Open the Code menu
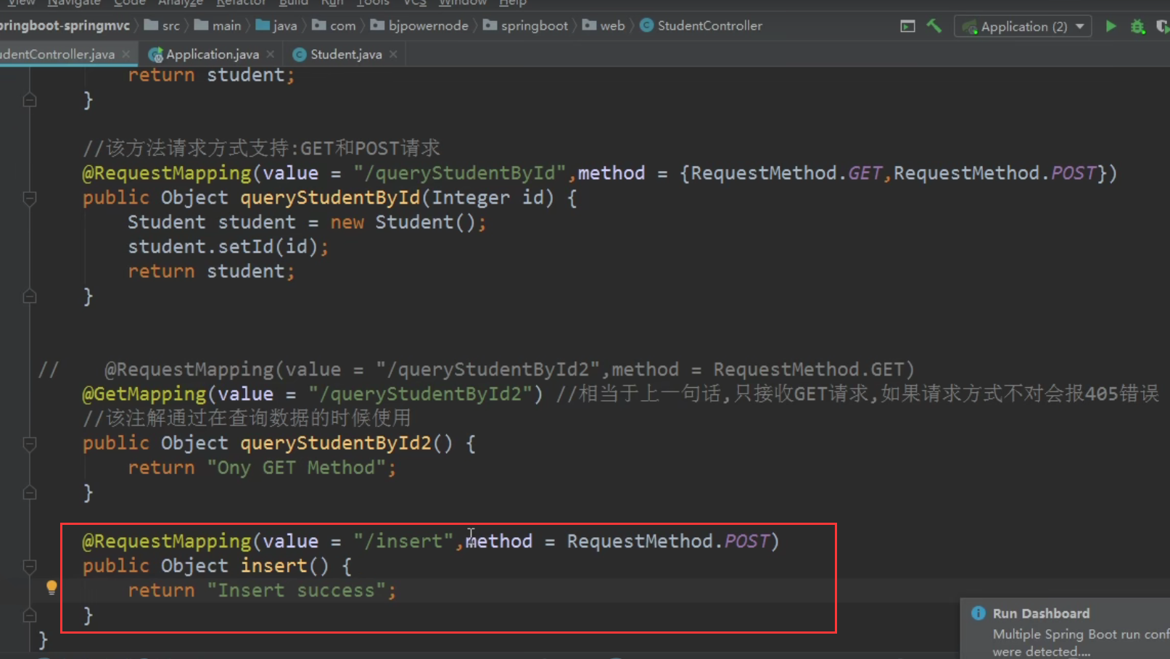This screenshot has height=659, width=1170. 129,3
